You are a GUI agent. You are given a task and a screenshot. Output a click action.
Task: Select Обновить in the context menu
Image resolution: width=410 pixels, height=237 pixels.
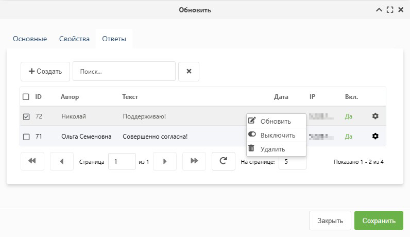[x=276, y=122]
